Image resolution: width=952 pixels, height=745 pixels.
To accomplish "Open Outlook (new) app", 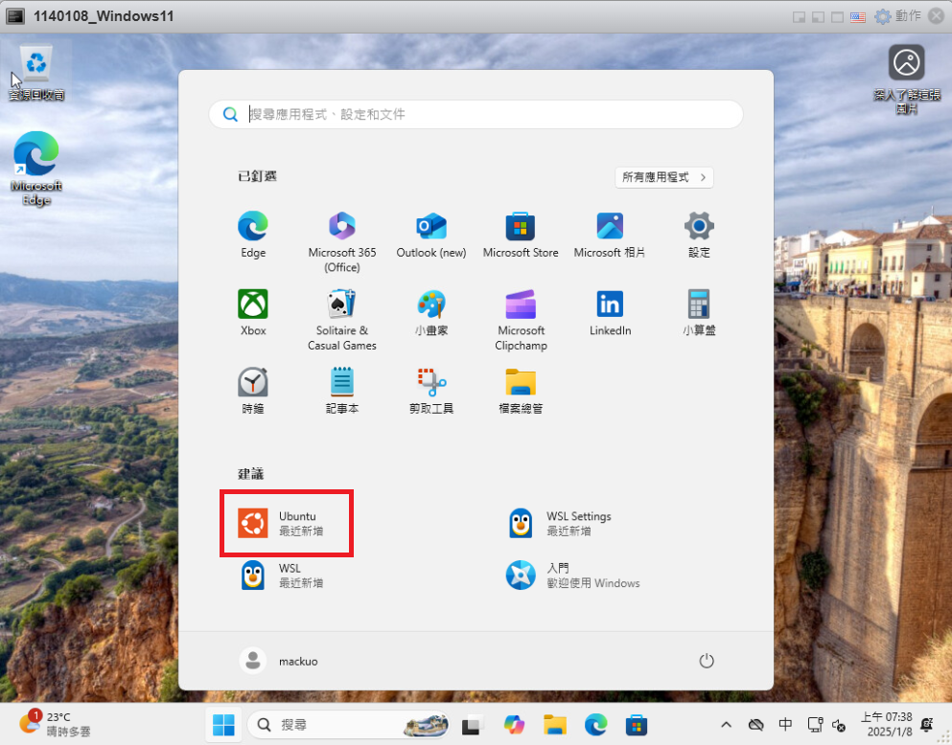I will click(x=431, y=235).
